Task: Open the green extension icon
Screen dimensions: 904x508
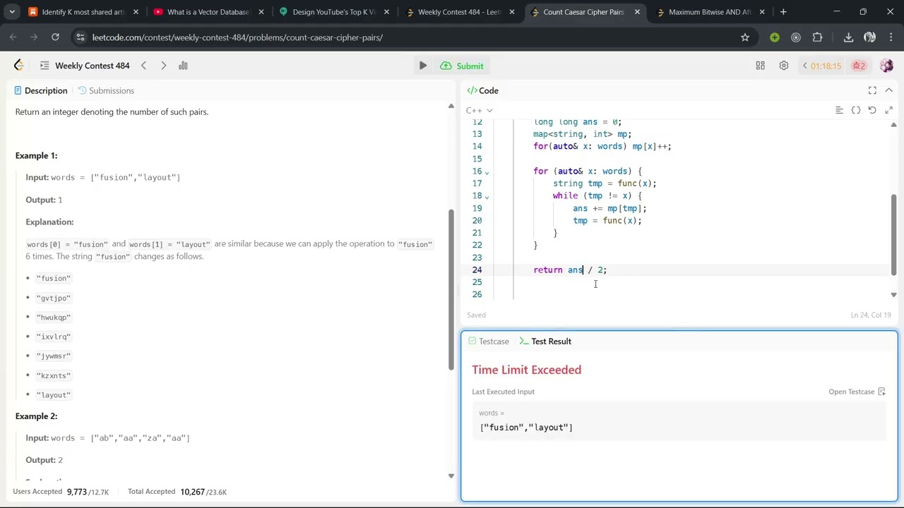Action: point(775,37)
